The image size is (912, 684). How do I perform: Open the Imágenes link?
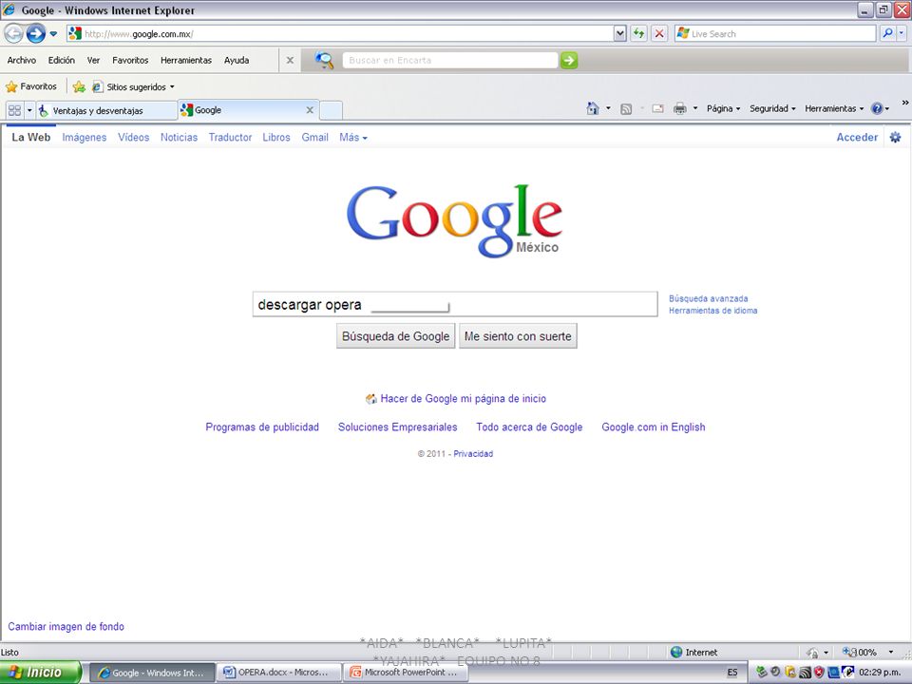[85, 137]
